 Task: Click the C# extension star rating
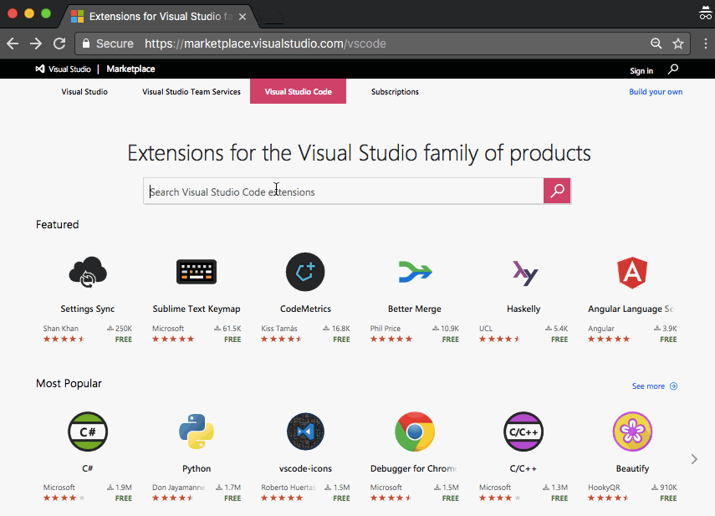click(x=64, y=498)
